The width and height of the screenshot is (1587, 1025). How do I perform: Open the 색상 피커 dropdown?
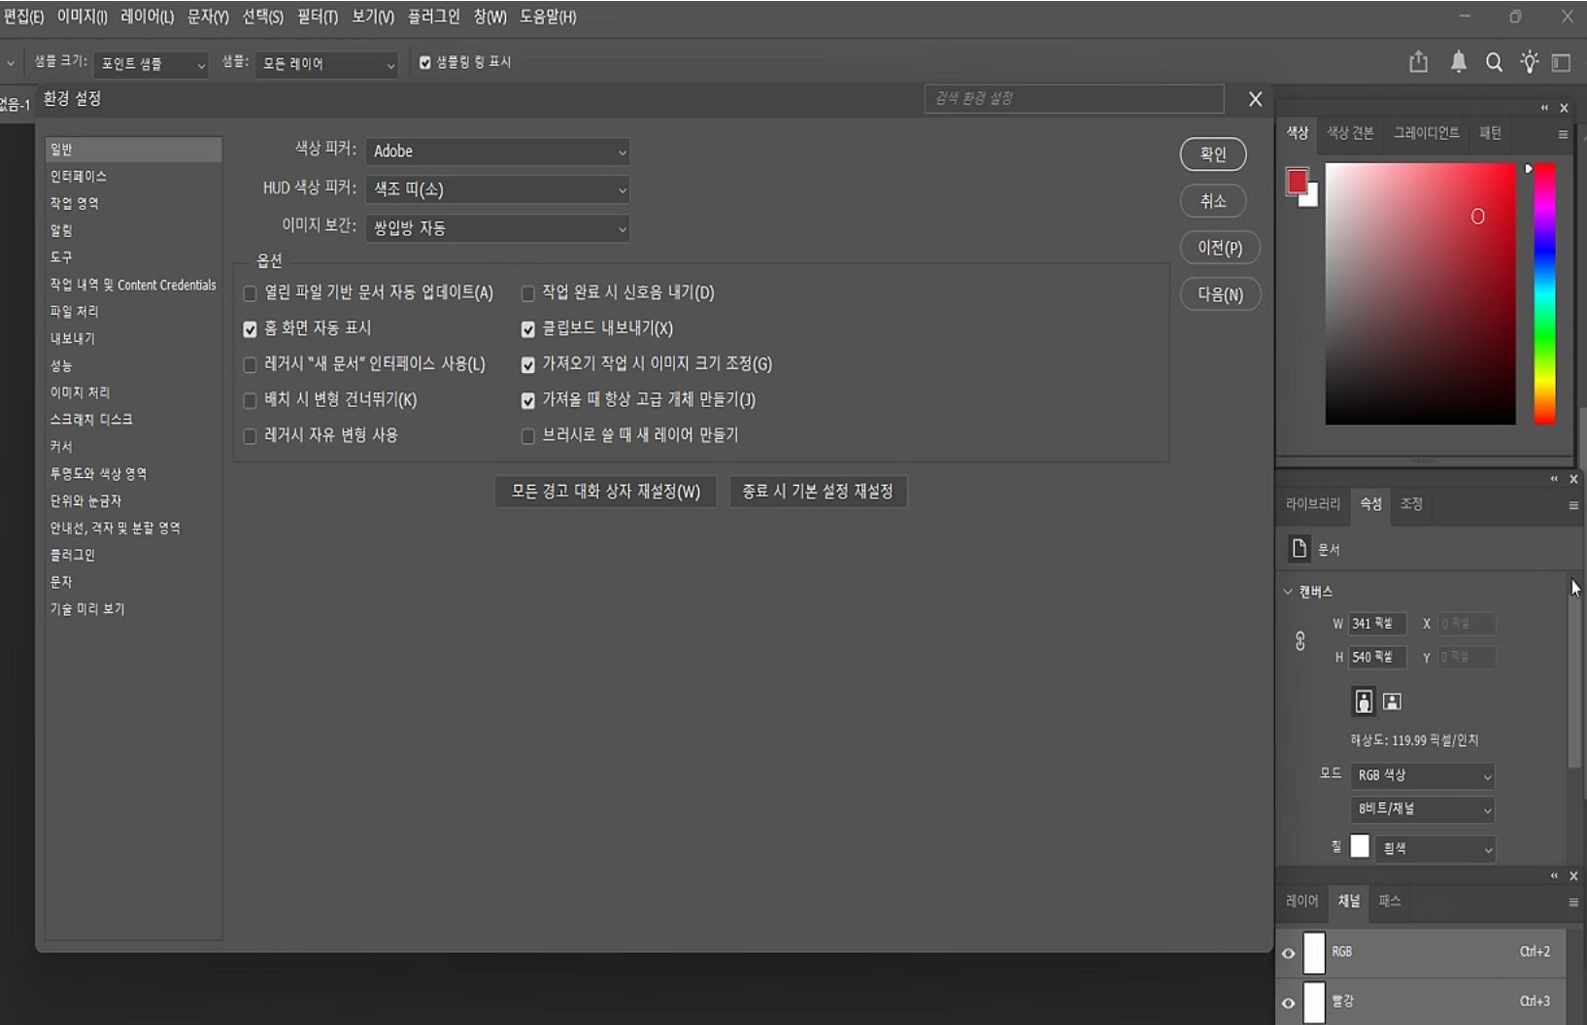(497, 152)
